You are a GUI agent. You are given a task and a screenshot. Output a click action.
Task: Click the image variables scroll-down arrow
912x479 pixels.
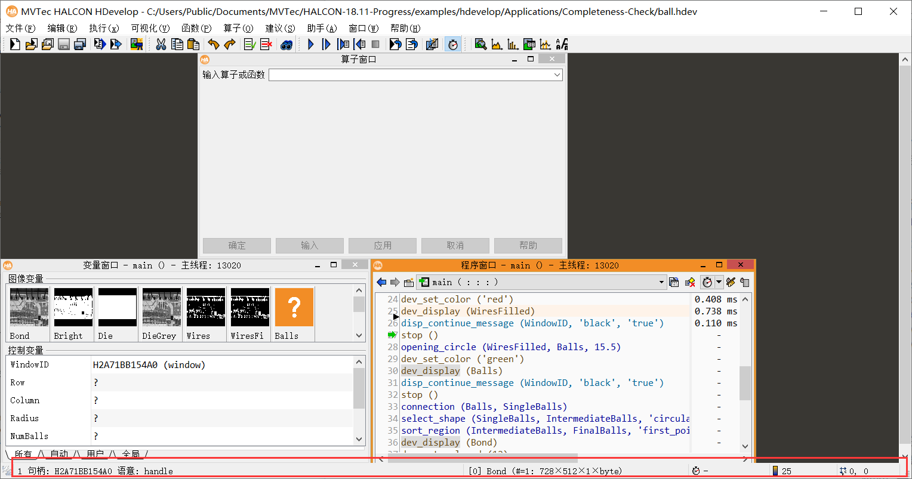[x=359, y=336]
